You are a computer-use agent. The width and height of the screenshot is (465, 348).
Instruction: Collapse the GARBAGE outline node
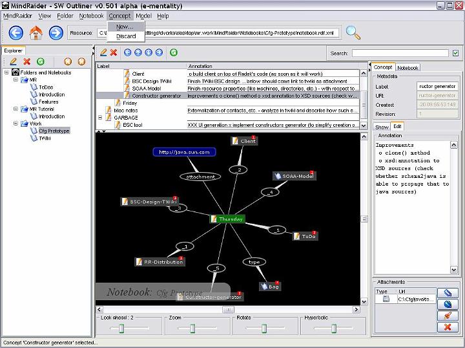(100, 118)
